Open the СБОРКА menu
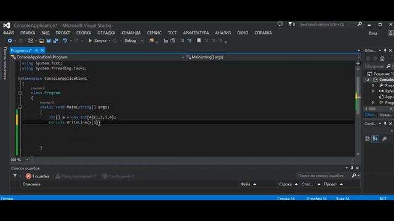Viewport: 394px width, 221px height. (84, 33)
